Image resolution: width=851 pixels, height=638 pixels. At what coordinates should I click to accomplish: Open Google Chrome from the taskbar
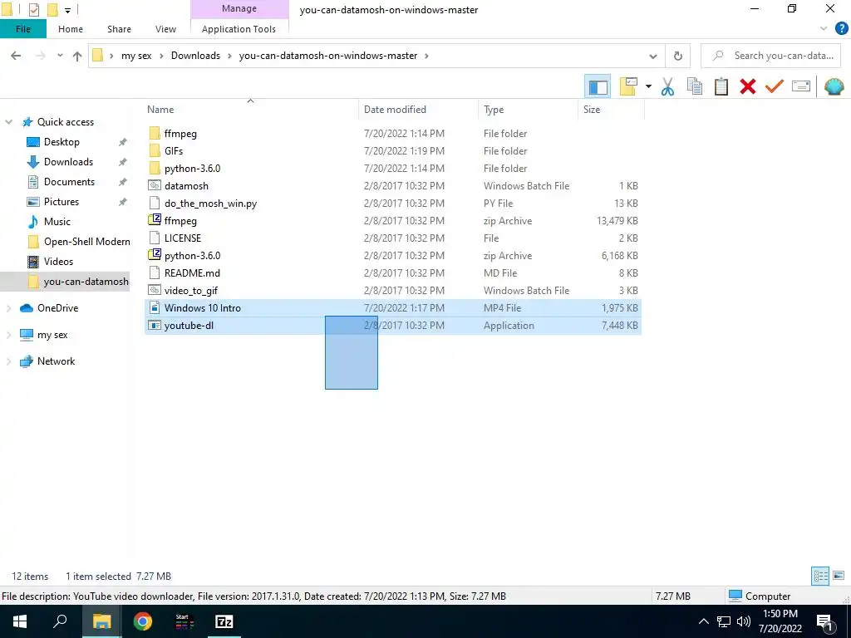(x=143, y=621)
